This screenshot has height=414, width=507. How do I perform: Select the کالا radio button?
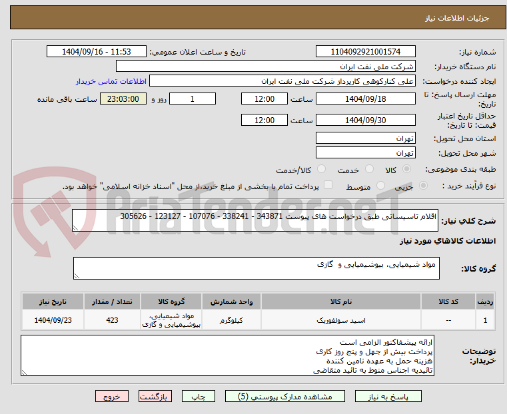[406, 169]
